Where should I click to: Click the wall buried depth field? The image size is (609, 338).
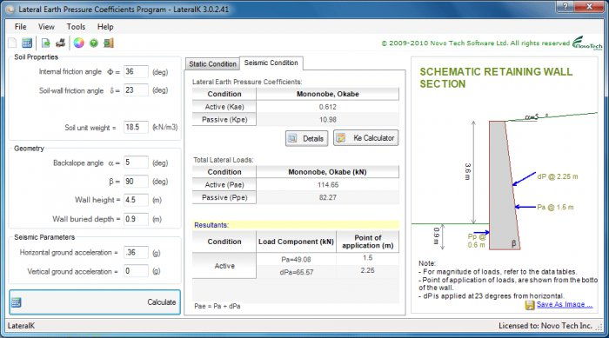pyautogui.click(x=136, y=219)
